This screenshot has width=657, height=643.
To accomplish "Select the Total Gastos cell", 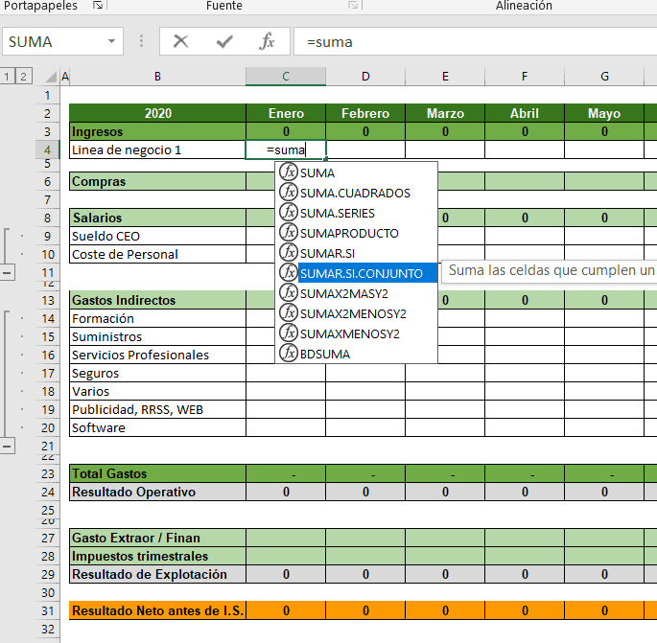I will tap(157, 473).
